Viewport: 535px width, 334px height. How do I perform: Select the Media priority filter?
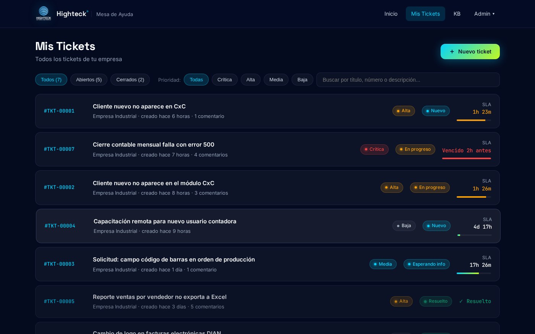[276, 79]
